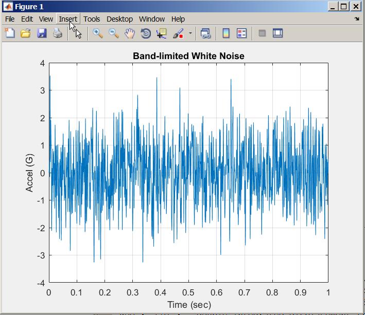
Task: Activate the Pan hand tool
Action: 130,33
